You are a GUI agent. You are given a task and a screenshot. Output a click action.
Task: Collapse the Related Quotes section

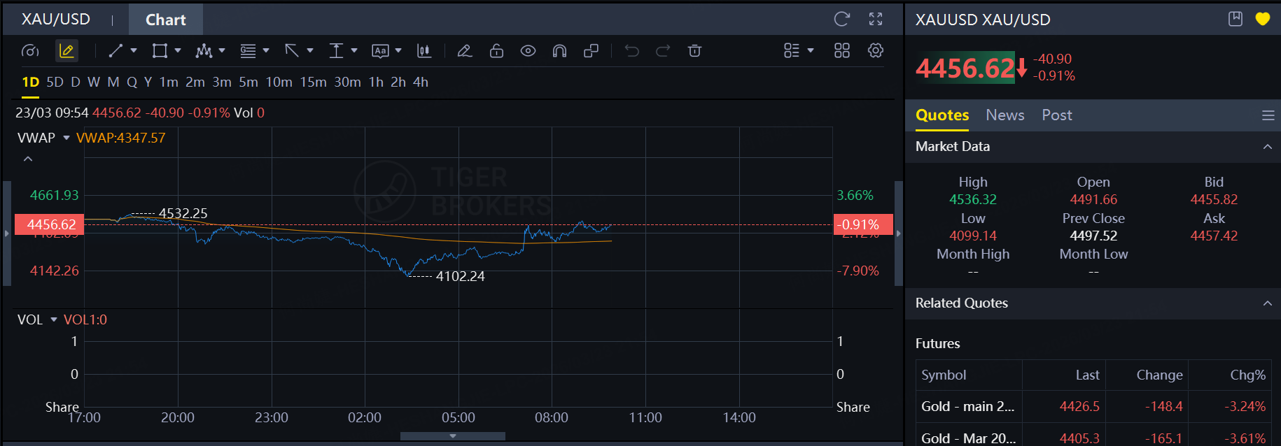pyautogui.click(x=1267, y=303)
